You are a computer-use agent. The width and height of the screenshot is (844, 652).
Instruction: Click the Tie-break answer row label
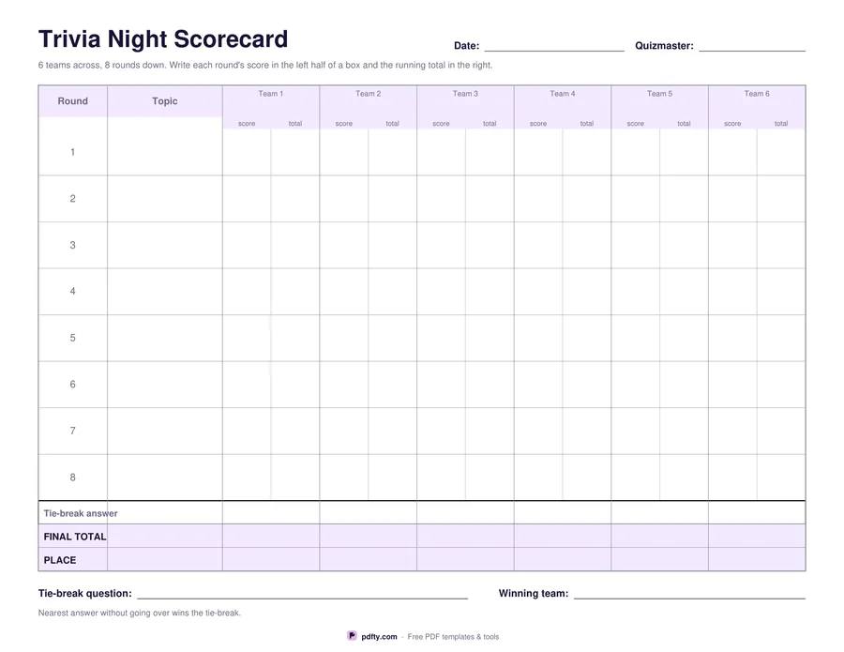tap(81, 513)
